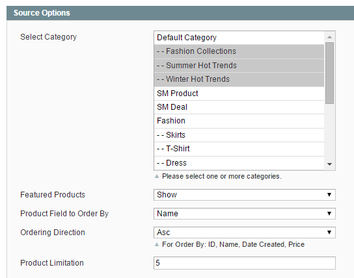This screenshot has height=278, width=354.
Task: Click the category list scrollbar thumb
Action: coord(329,73)
